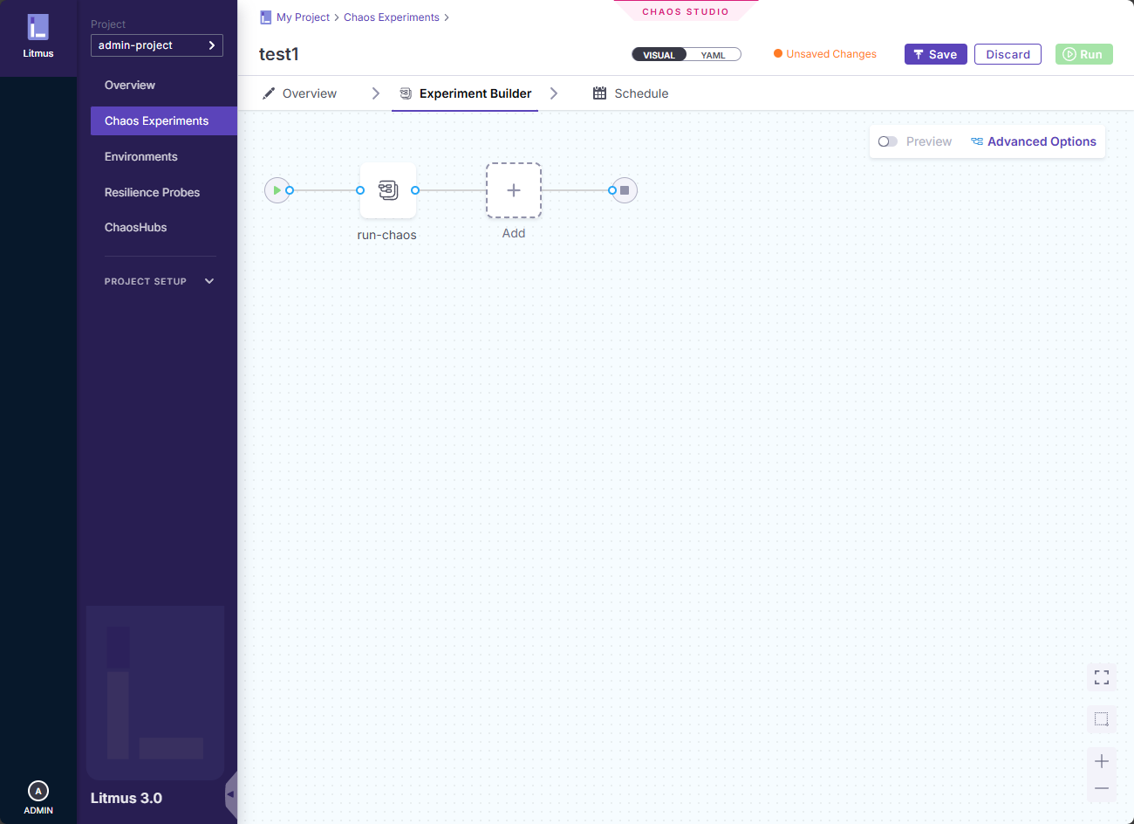Viewport: 1134px width, 824px height.
Task: Click the fit-to-screen canvas icon
Action: (x=1102, y=677)
